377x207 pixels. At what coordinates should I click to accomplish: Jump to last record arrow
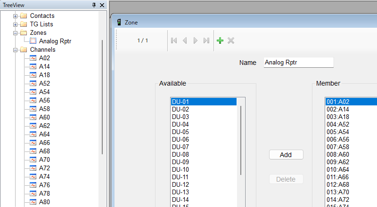[206, 41]
